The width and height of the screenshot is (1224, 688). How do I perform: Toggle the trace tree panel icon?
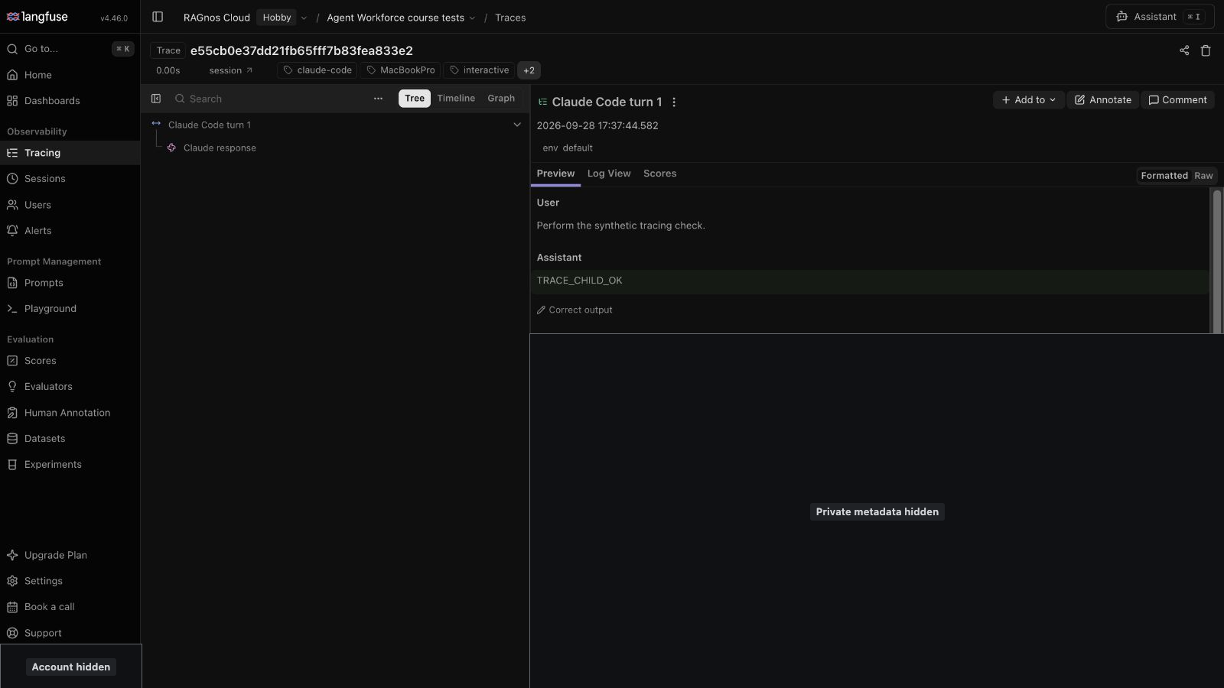click(156, 99)
